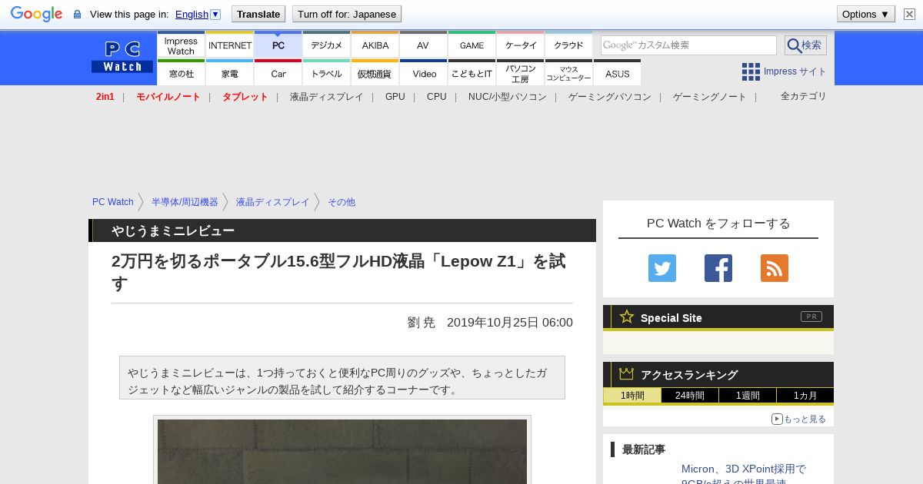Open the Facebook follow icon

718,268
